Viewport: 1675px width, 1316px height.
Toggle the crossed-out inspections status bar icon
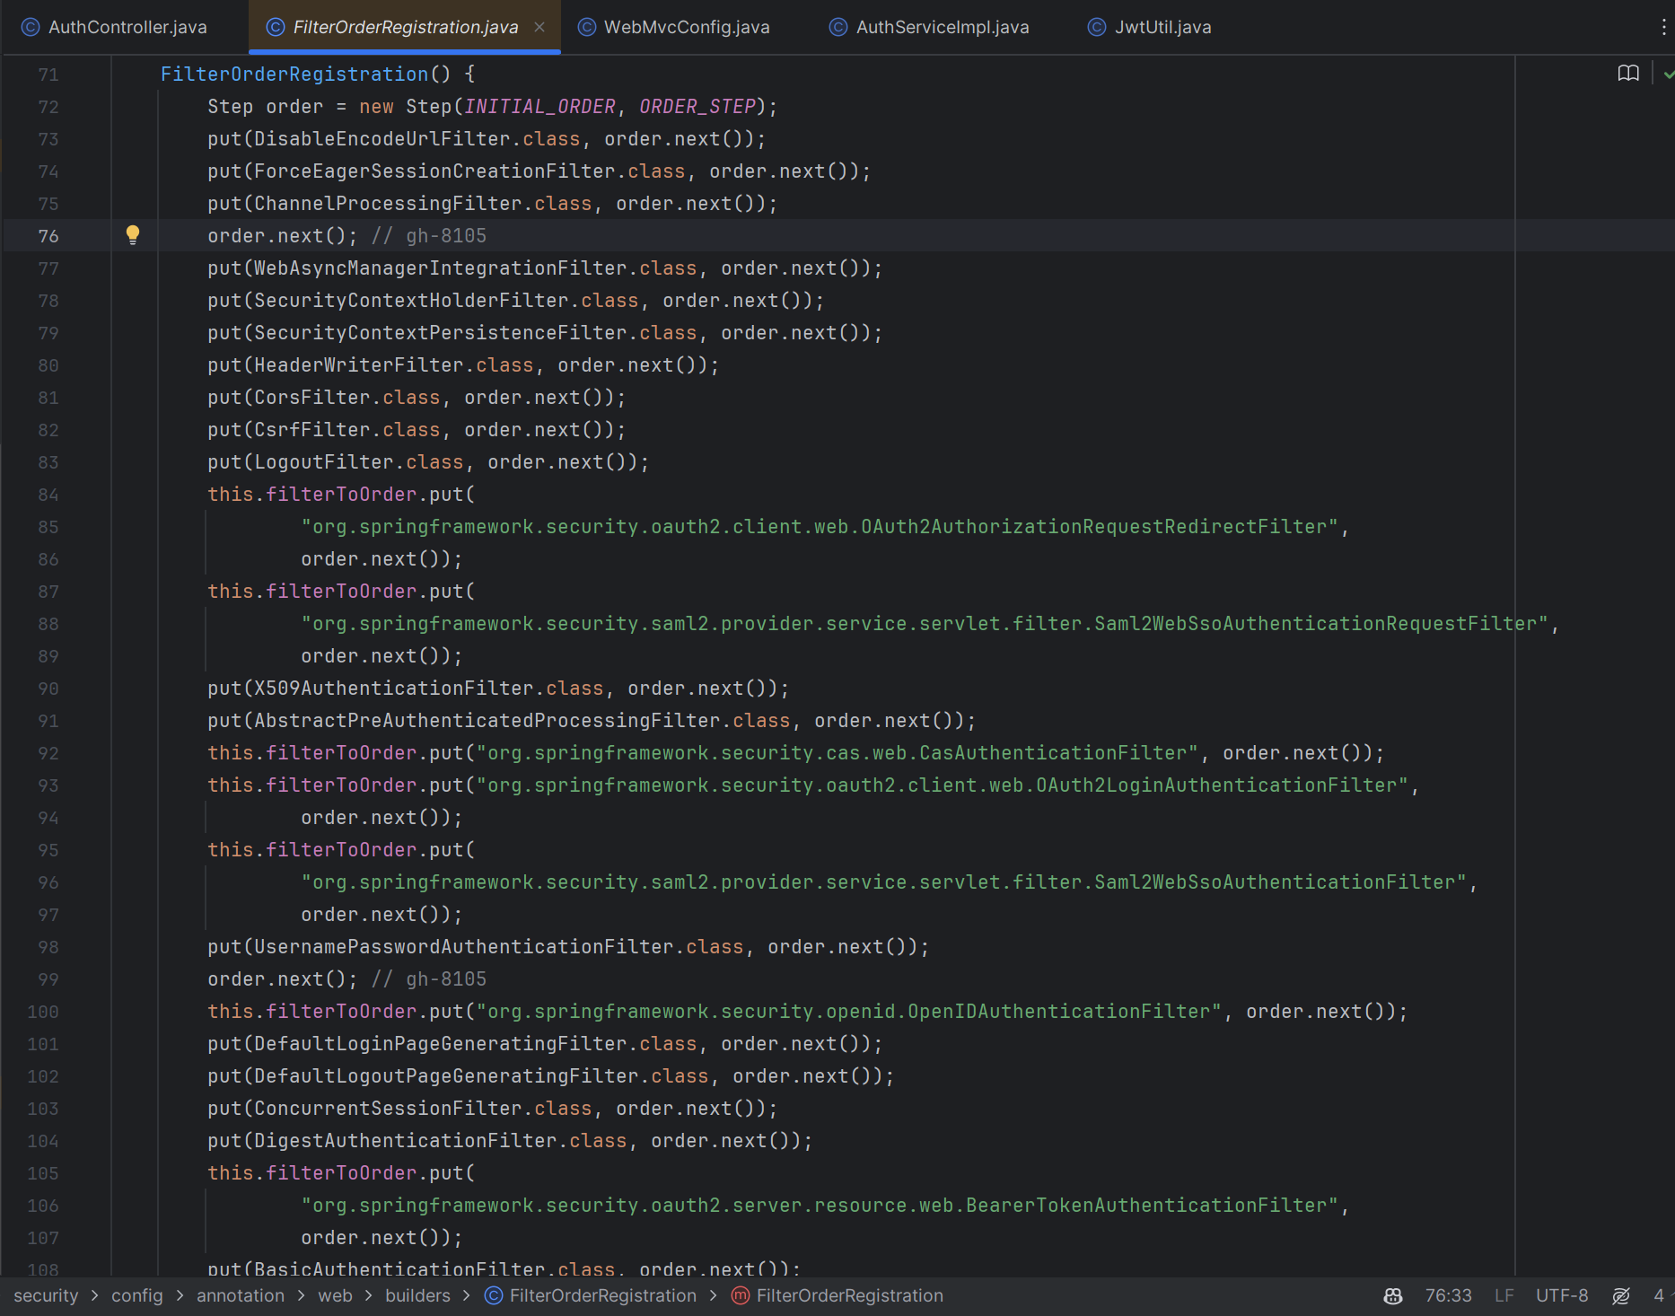click(1621, 1295)
